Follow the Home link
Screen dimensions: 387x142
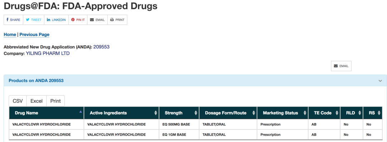(10, 35)
